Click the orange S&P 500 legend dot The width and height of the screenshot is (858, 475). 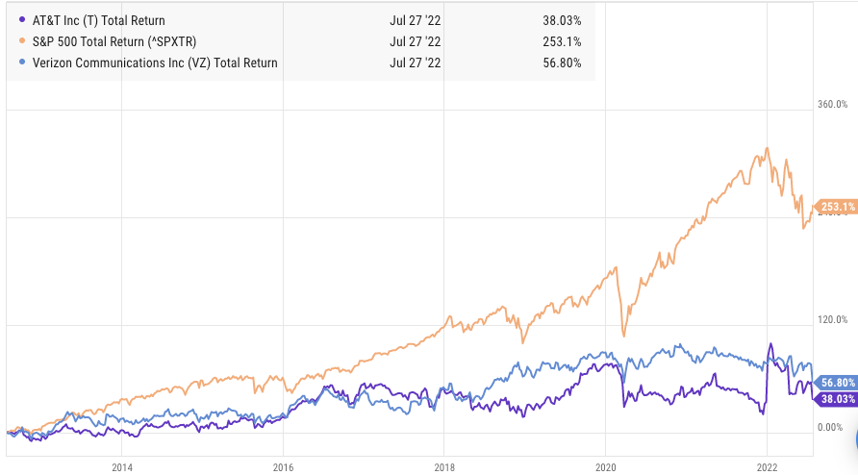(21, 42)
